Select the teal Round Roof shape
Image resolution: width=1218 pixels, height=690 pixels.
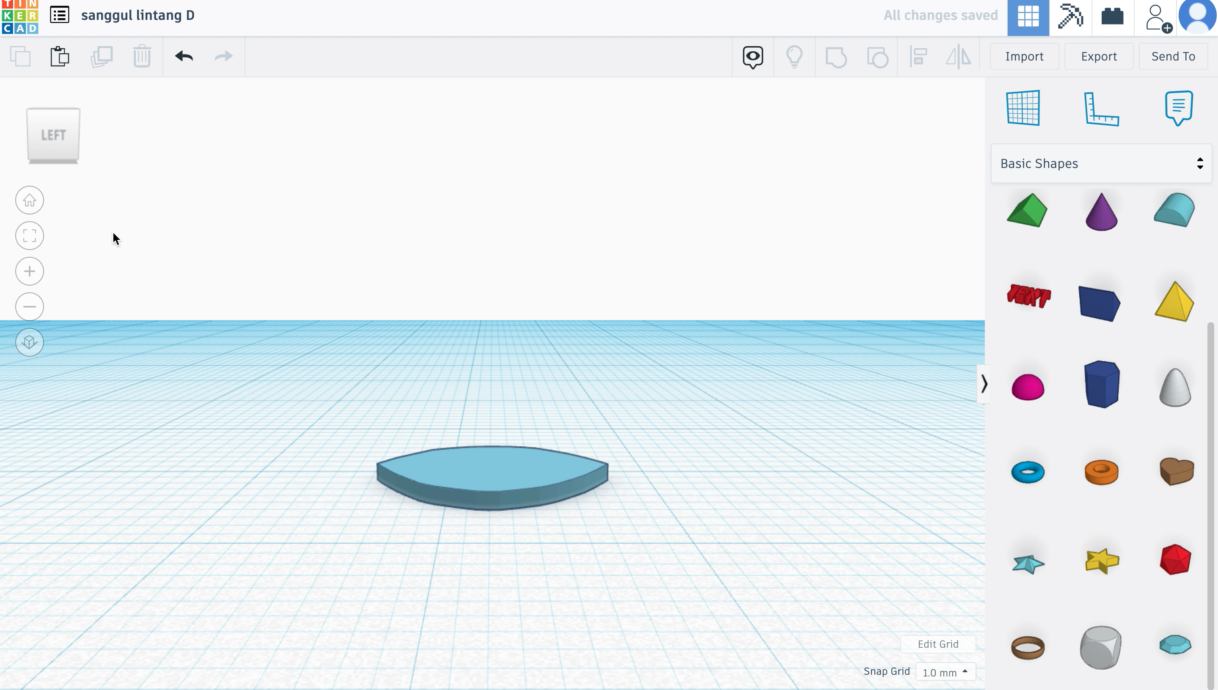pyautogui.click(x=1174, y=209)
